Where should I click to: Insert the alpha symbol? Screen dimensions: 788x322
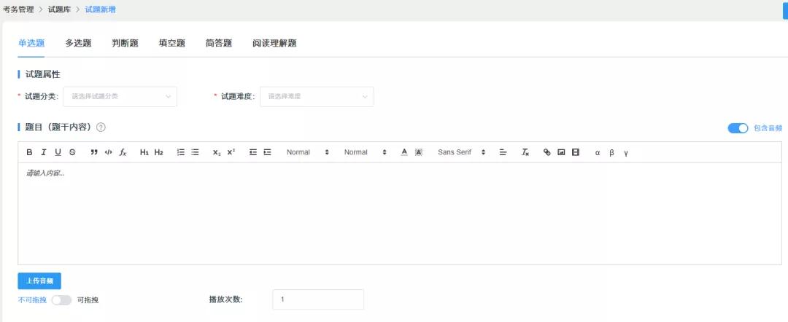tap(598, 153)
